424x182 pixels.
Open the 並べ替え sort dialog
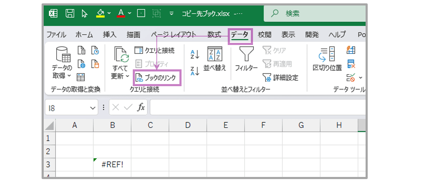[214, 59]
